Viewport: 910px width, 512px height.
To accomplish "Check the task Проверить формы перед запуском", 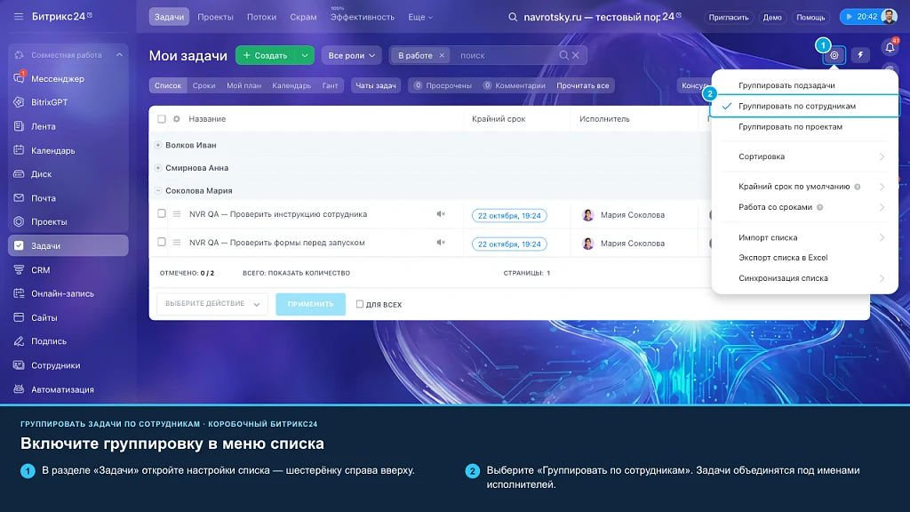I will [162, 242].
